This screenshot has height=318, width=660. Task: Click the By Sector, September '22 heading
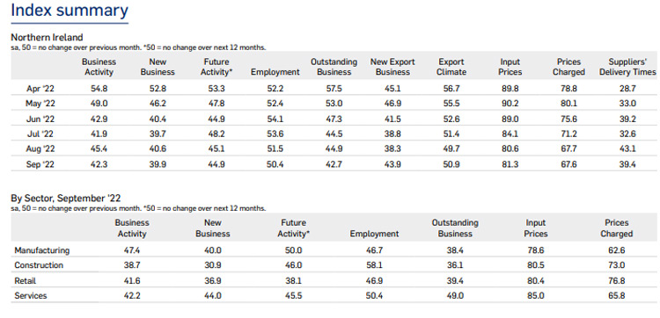pos(66,198)
